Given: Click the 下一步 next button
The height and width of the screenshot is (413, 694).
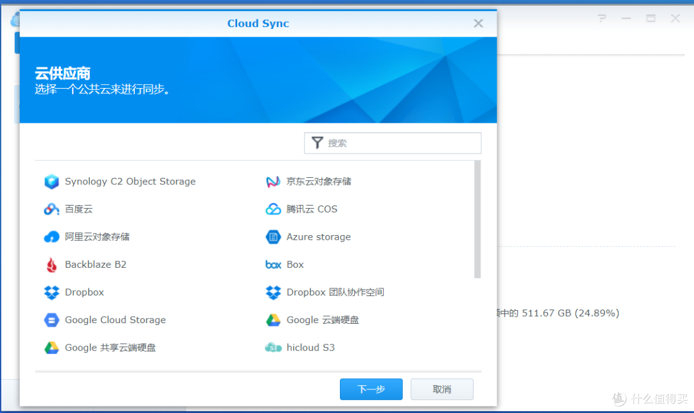Looking at the screenshot, I should pyautogui.click(x=371, y=389).
